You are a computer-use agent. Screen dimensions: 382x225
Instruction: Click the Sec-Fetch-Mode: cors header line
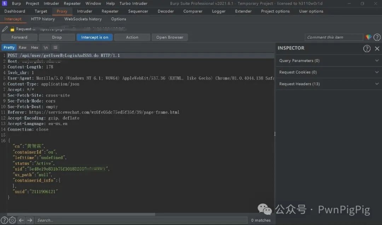tap(31, 101)
